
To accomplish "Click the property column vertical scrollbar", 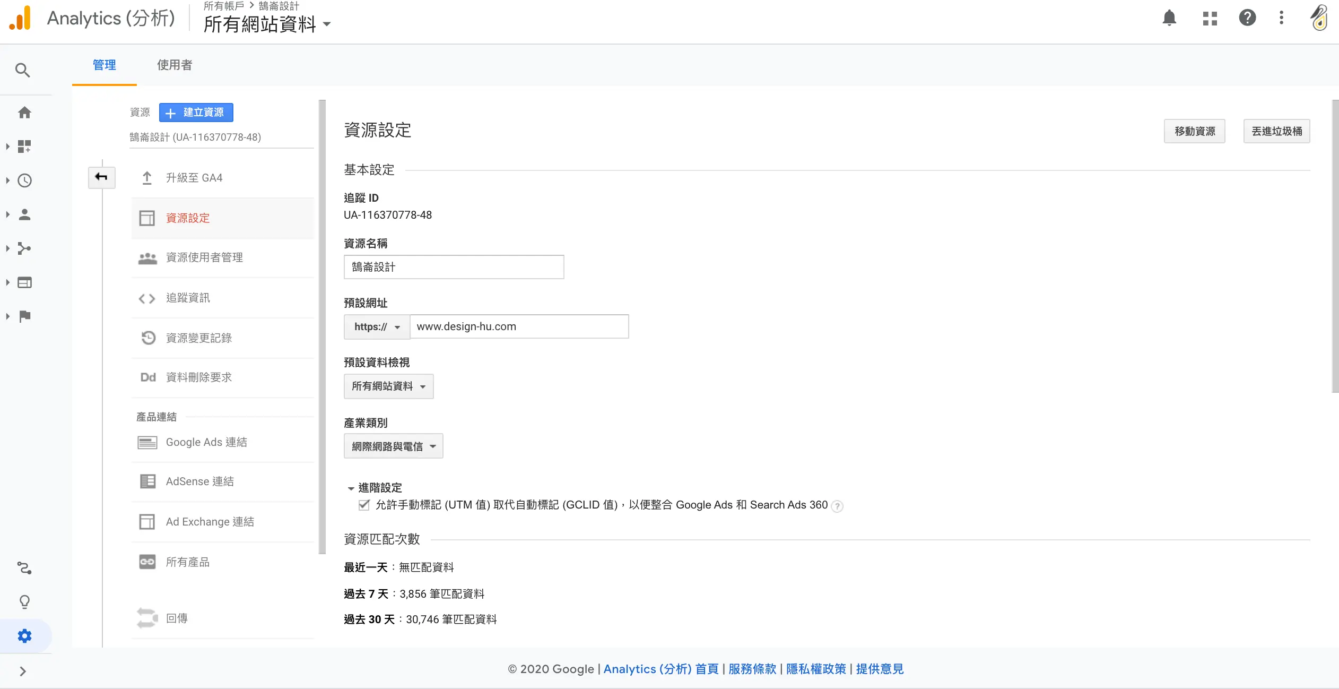I will pos(322,326).
